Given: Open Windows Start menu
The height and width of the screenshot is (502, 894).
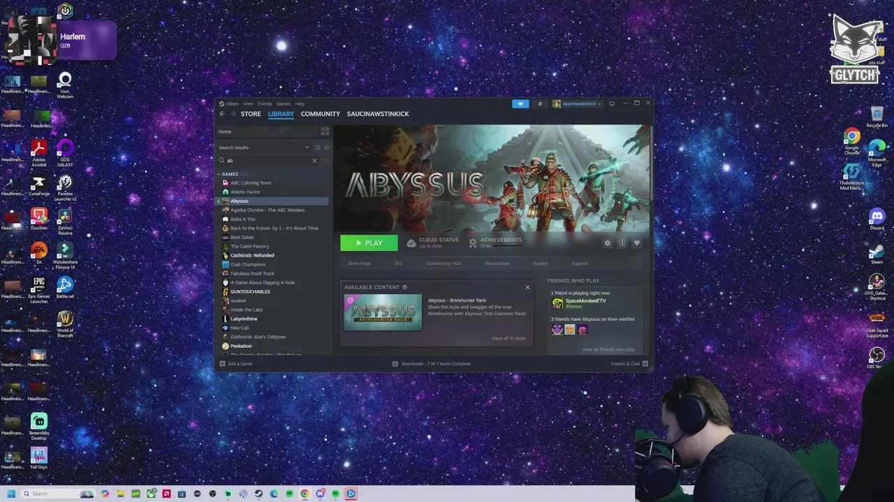Looking at the screenshot, I should pos(11,494).
